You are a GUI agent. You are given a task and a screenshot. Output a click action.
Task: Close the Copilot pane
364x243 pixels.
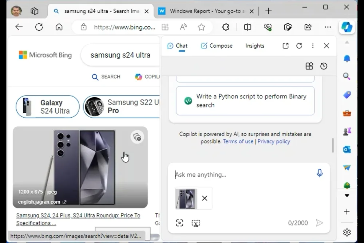(x=327, y=46)
